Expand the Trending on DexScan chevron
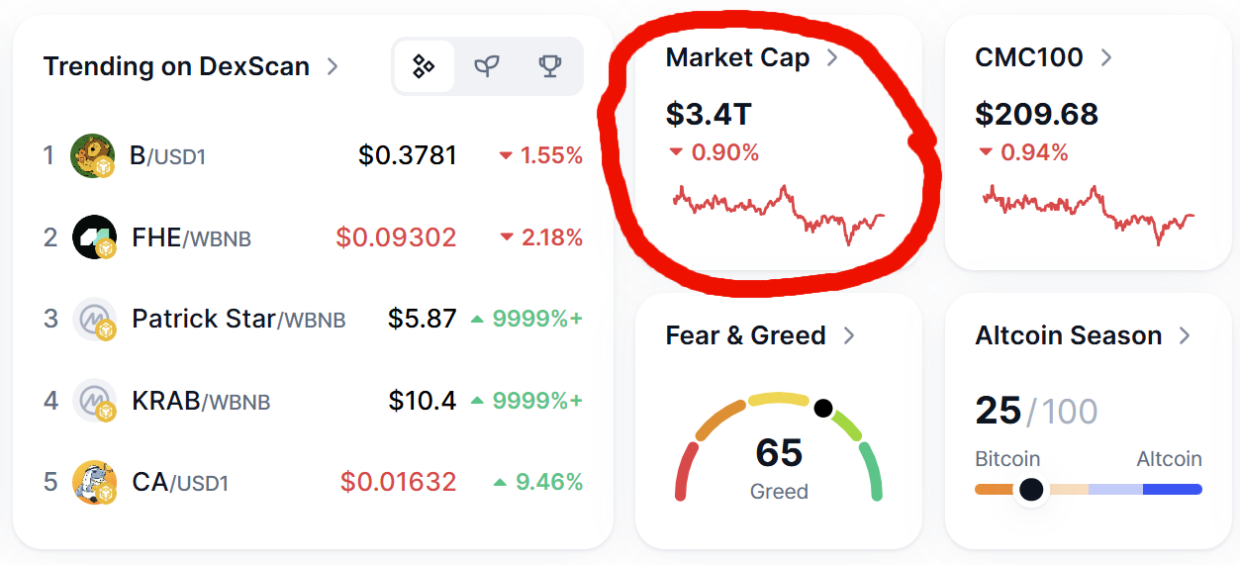The width and height of the screenshot is (1240, 565). tap(333, 66)
